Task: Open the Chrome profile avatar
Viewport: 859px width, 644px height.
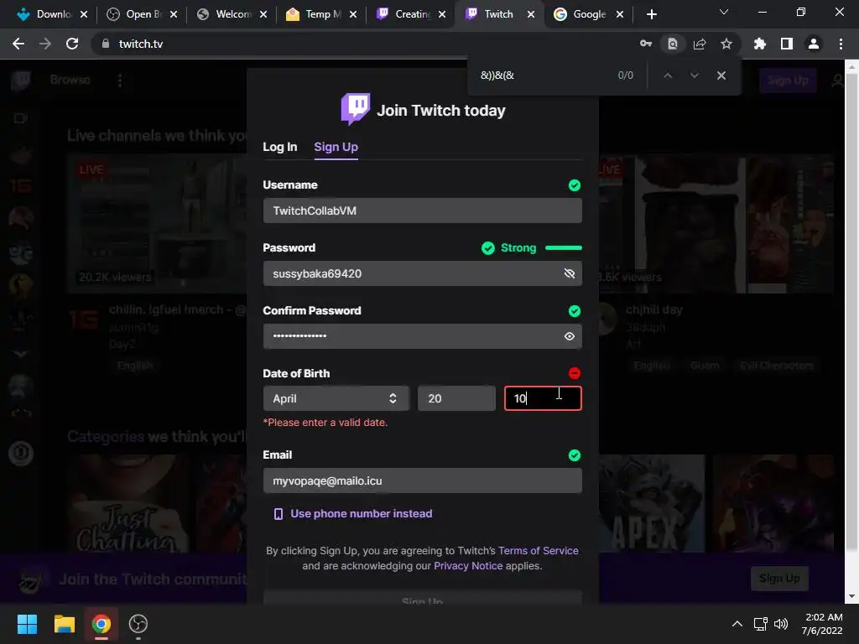Action: point(814,44)
